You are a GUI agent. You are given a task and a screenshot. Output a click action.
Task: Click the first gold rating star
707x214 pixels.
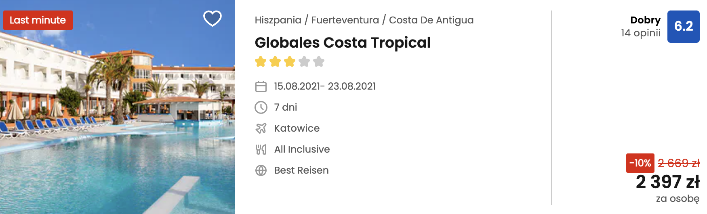point(261,61)
